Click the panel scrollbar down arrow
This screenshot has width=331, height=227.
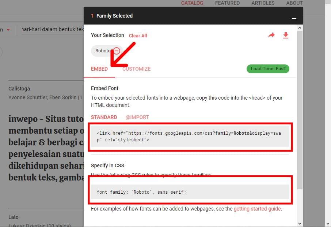(x=300, y=223)
